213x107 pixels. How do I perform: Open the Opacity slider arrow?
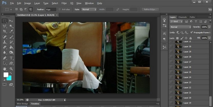tap(209, 27)
